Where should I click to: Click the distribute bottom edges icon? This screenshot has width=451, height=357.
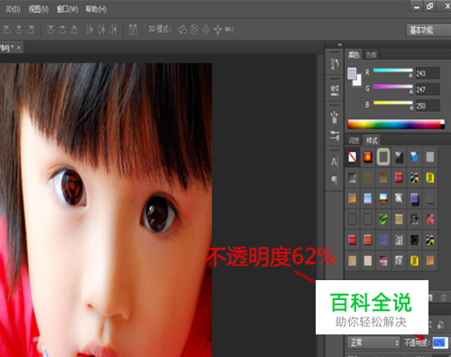74,29
